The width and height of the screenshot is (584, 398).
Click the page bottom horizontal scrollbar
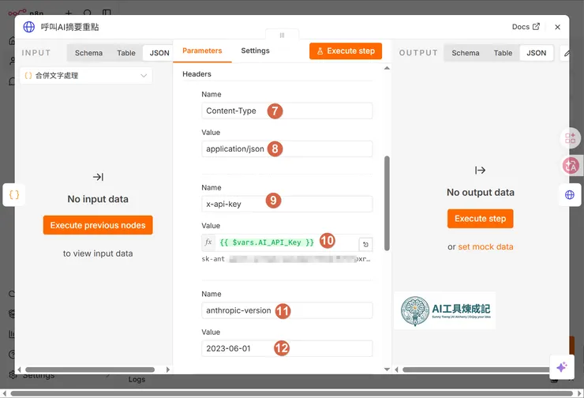click(x=292, y=393)
